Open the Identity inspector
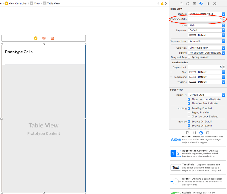 [194, 3]
